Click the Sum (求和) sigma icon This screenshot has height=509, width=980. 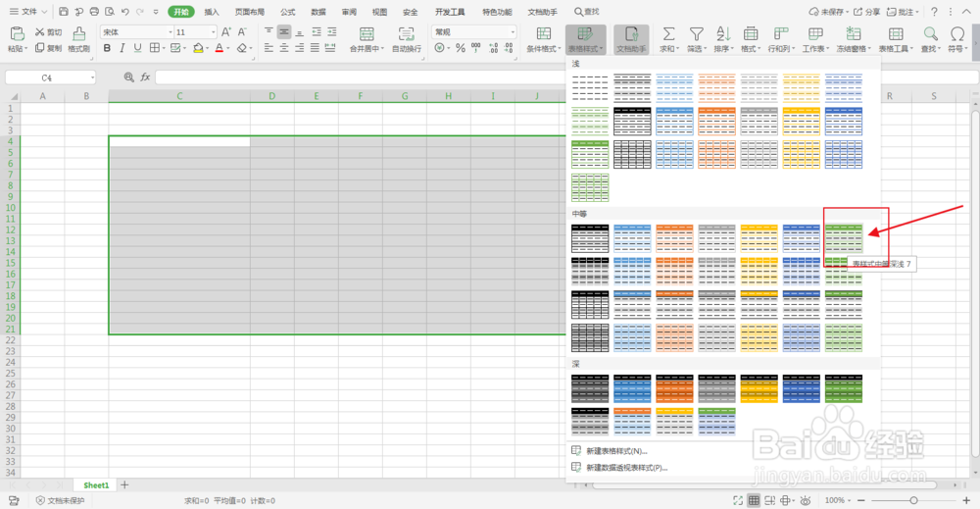point(668,33)
